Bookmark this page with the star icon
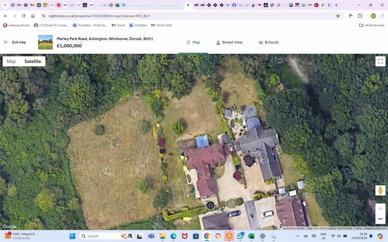The width and height of the screenshot is (388, 242). (x=338, y=16)
